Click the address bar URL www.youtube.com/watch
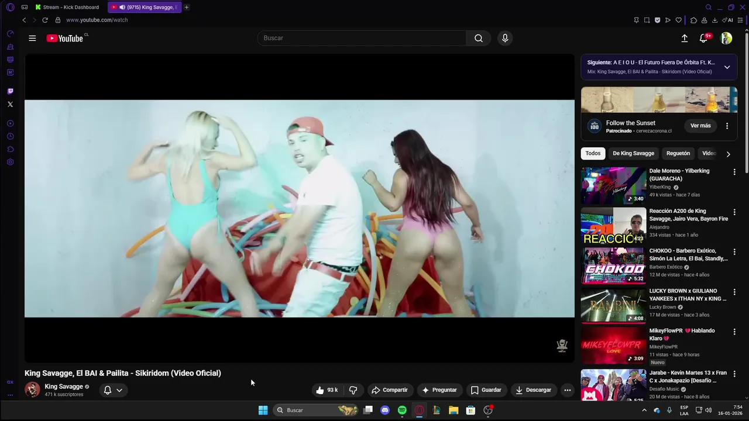749x421 pixels. click(x=97, y=20)
